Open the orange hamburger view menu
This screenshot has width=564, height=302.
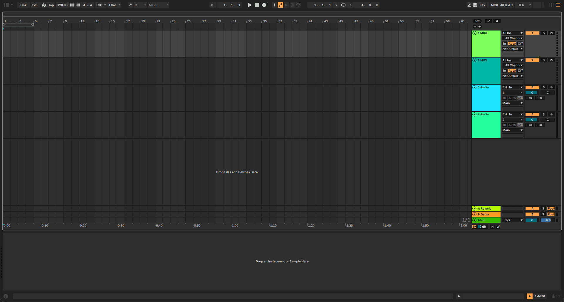(x=558, y=5)
